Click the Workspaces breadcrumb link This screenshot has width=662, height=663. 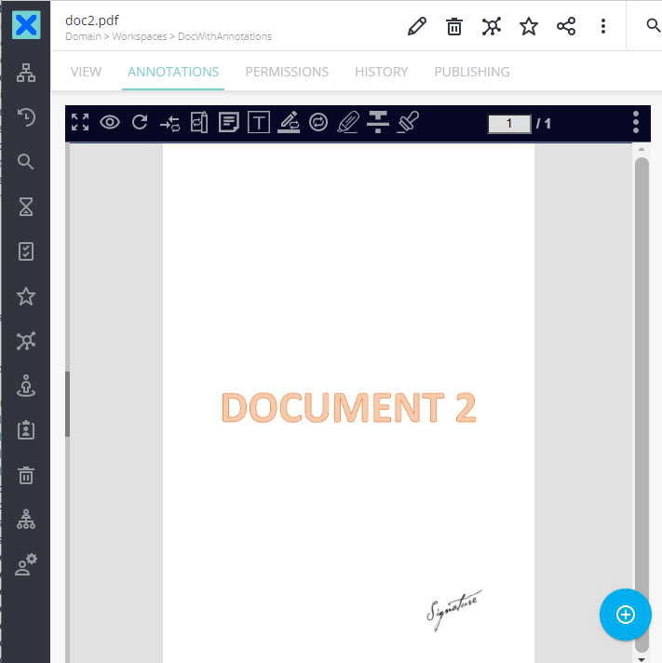pos(140,36)
